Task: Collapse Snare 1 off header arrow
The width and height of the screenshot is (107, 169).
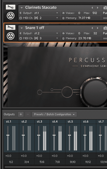Action: [x=22, y=28]
